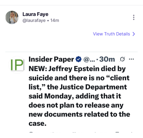143x138 pixels.
Task: Click the truncated @... handle
Action: point(89,59)
